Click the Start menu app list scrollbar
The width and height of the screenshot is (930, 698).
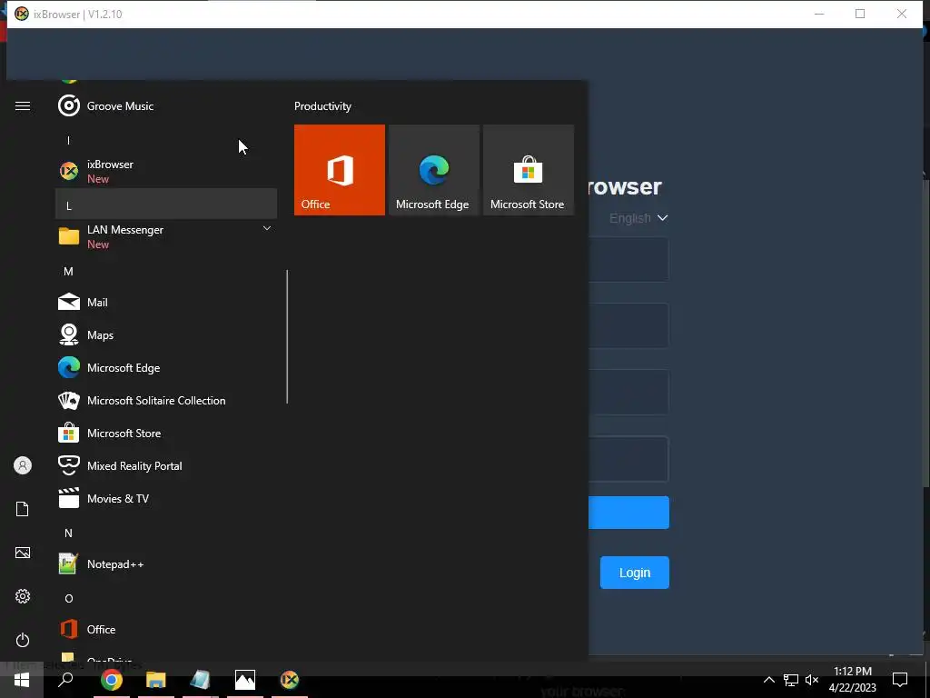pos(287,336)
